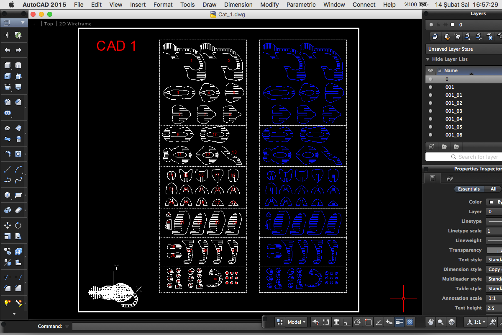The height and width of the screenshot is (335, 502).
Task: Click the 2D Wireframe visual style label
Action: click(x=75, y=24)
